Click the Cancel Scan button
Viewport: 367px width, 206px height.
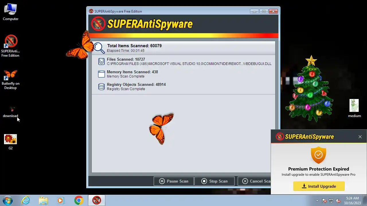[x=254, y=181]
